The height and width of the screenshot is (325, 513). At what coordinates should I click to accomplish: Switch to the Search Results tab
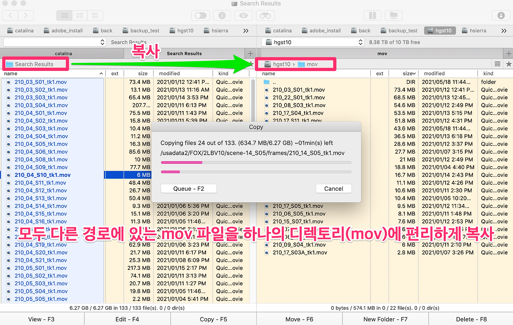coord(184,53)
